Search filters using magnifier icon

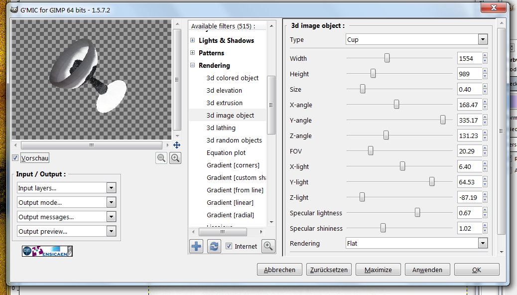coord(268,246)
